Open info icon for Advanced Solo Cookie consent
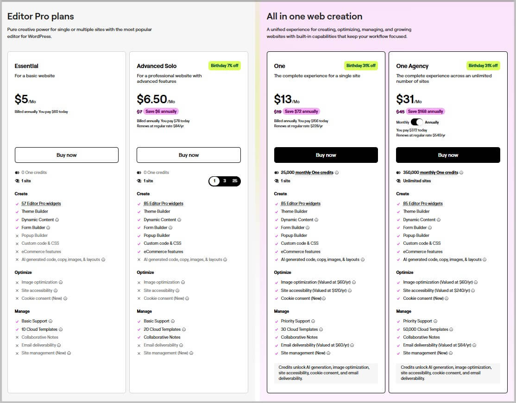 (x=187, y=298)
